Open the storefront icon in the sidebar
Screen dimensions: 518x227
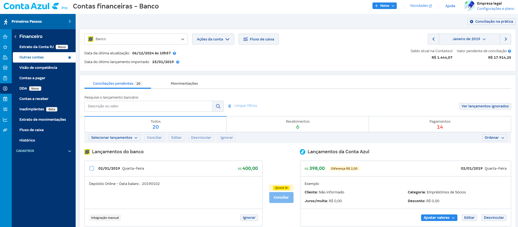(5, 68)
